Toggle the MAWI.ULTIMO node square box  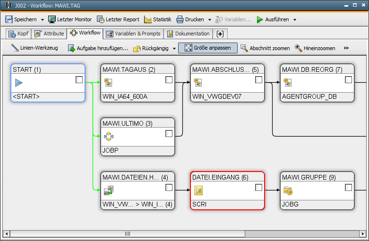[x=169, y=134]
